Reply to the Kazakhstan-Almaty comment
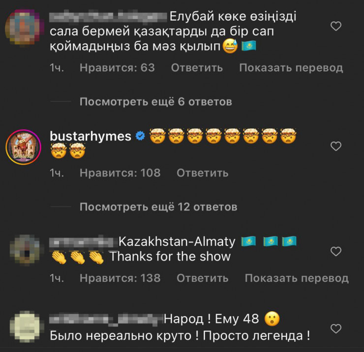 click(203, 278)
